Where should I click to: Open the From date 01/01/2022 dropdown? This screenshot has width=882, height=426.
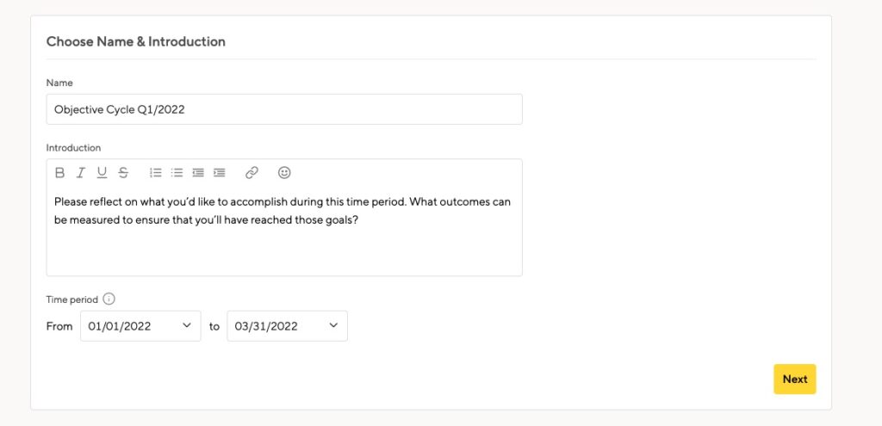tap(140, 326)
